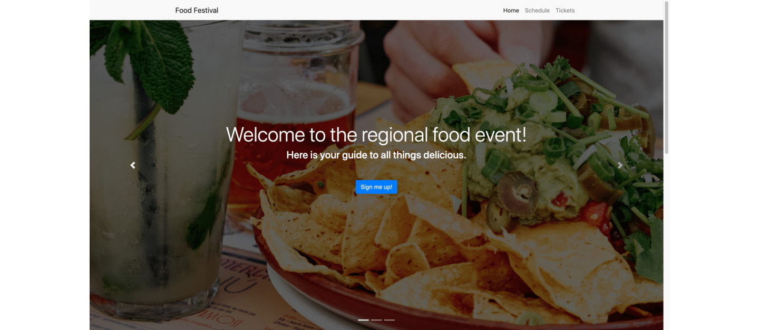Click the Food Festival brand link
Screen dimensions: 759x330
coord(197,11)
